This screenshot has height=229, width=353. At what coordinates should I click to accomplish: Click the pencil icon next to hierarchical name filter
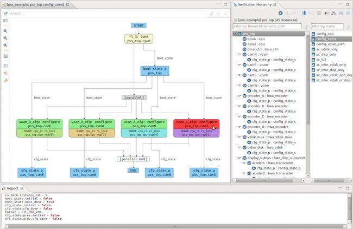click(306, 27)
